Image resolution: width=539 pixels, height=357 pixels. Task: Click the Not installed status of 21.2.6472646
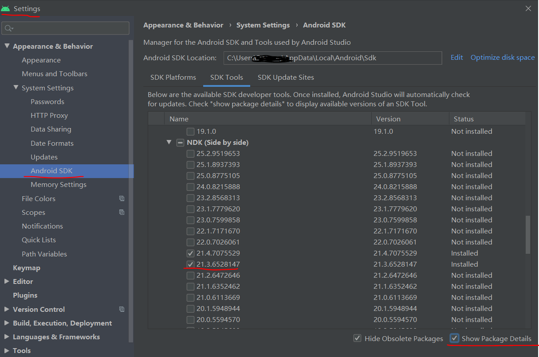pyautogui.click(x=472, y=276)
